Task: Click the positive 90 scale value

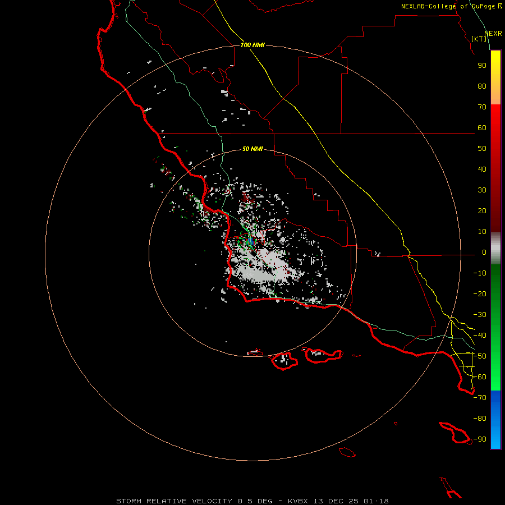Action: (482, 66)
